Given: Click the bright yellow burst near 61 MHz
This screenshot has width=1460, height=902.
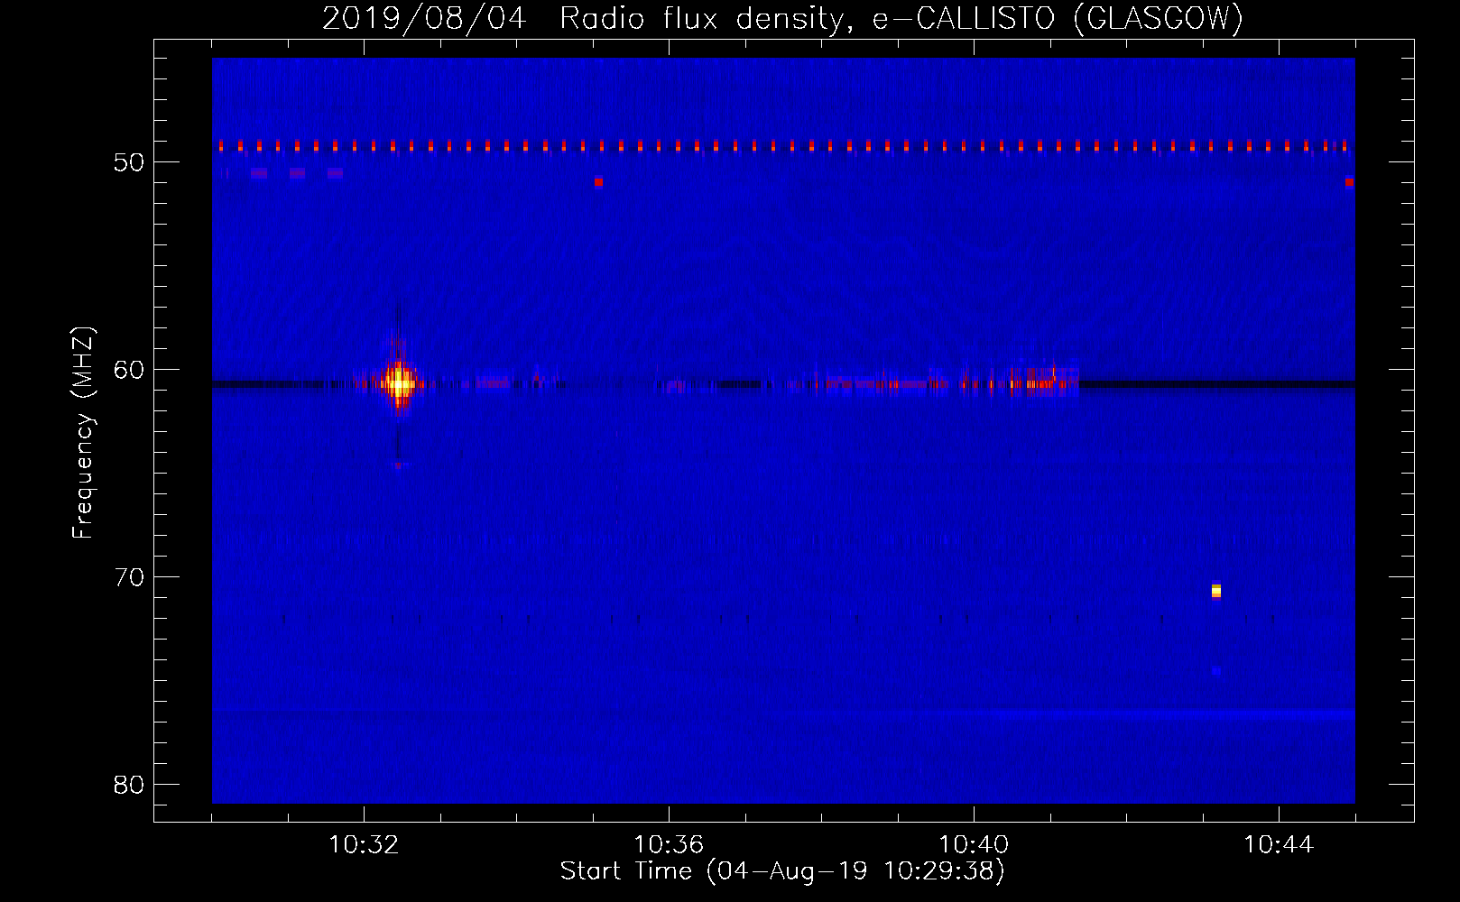Looking at the screenshot, I should tap(397, 384).
